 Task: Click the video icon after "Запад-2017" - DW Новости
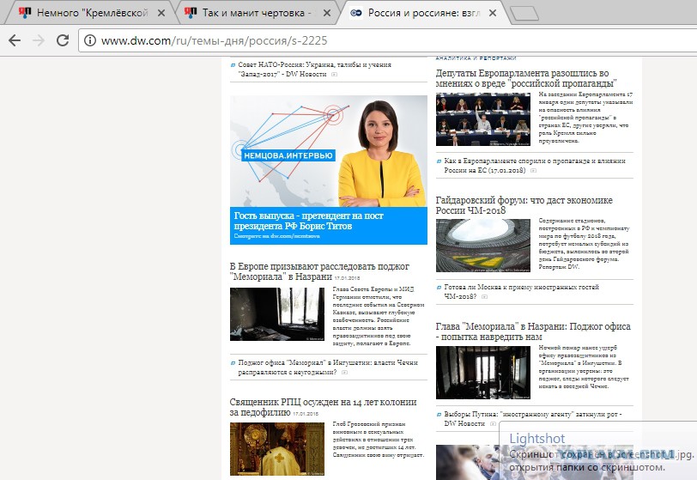pos(334,75)
